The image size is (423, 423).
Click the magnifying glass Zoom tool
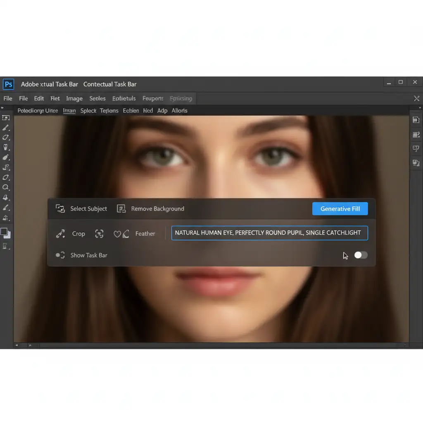coord(6,187)
